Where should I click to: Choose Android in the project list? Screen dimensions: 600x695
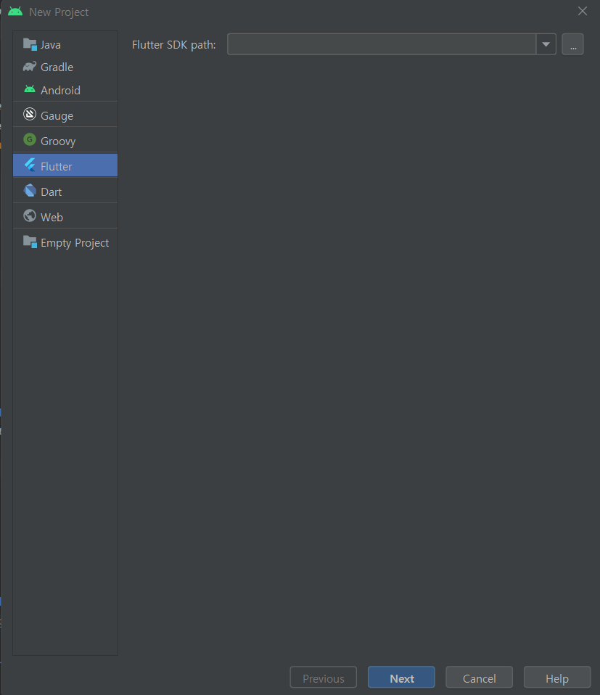[x=65, y=90]
